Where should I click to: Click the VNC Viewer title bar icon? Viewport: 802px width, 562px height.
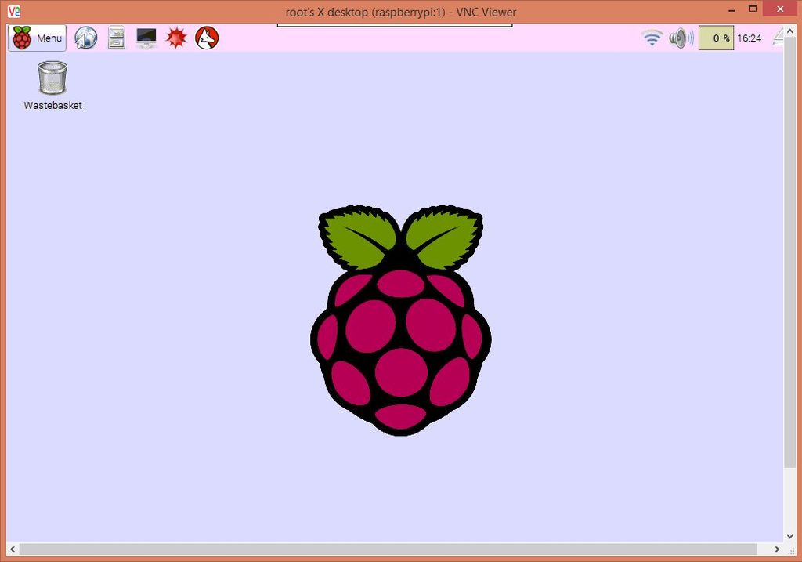tap(14, 11)
